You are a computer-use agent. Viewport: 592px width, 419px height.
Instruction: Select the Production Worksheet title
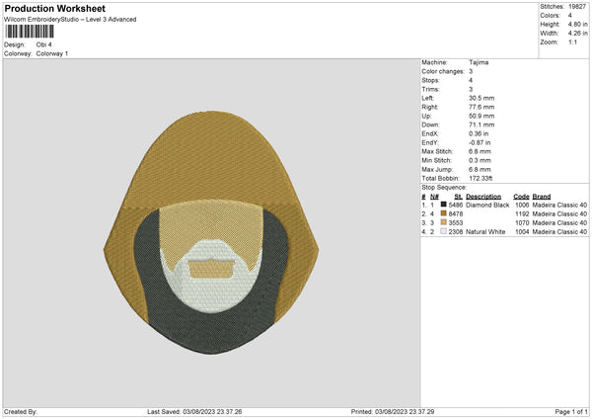(x=55, y=9)
